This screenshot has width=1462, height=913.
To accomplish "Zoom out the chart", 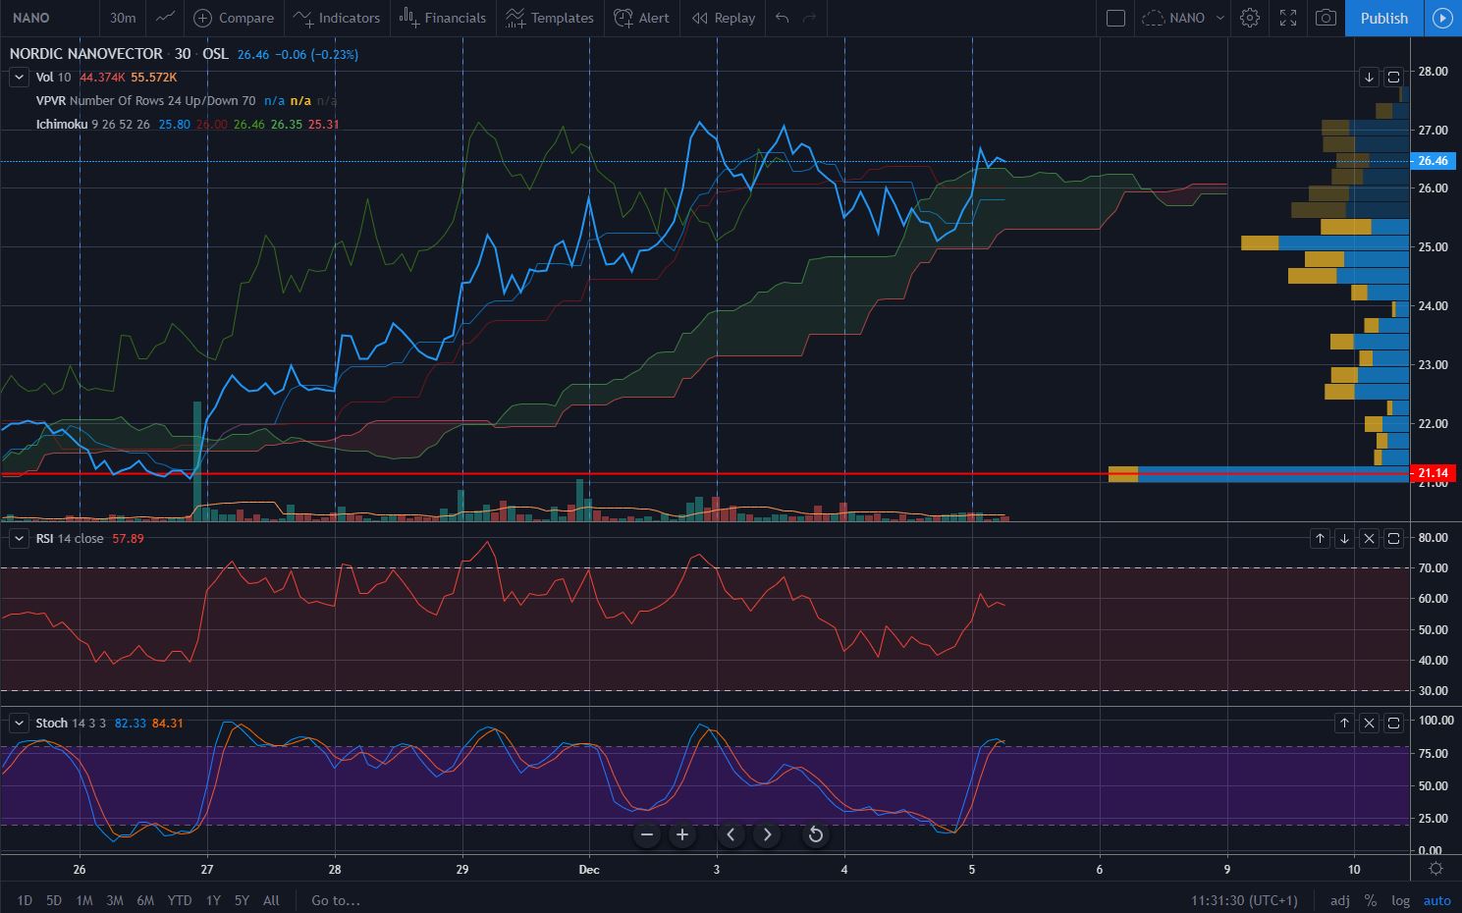I will (x=646, y=835).
